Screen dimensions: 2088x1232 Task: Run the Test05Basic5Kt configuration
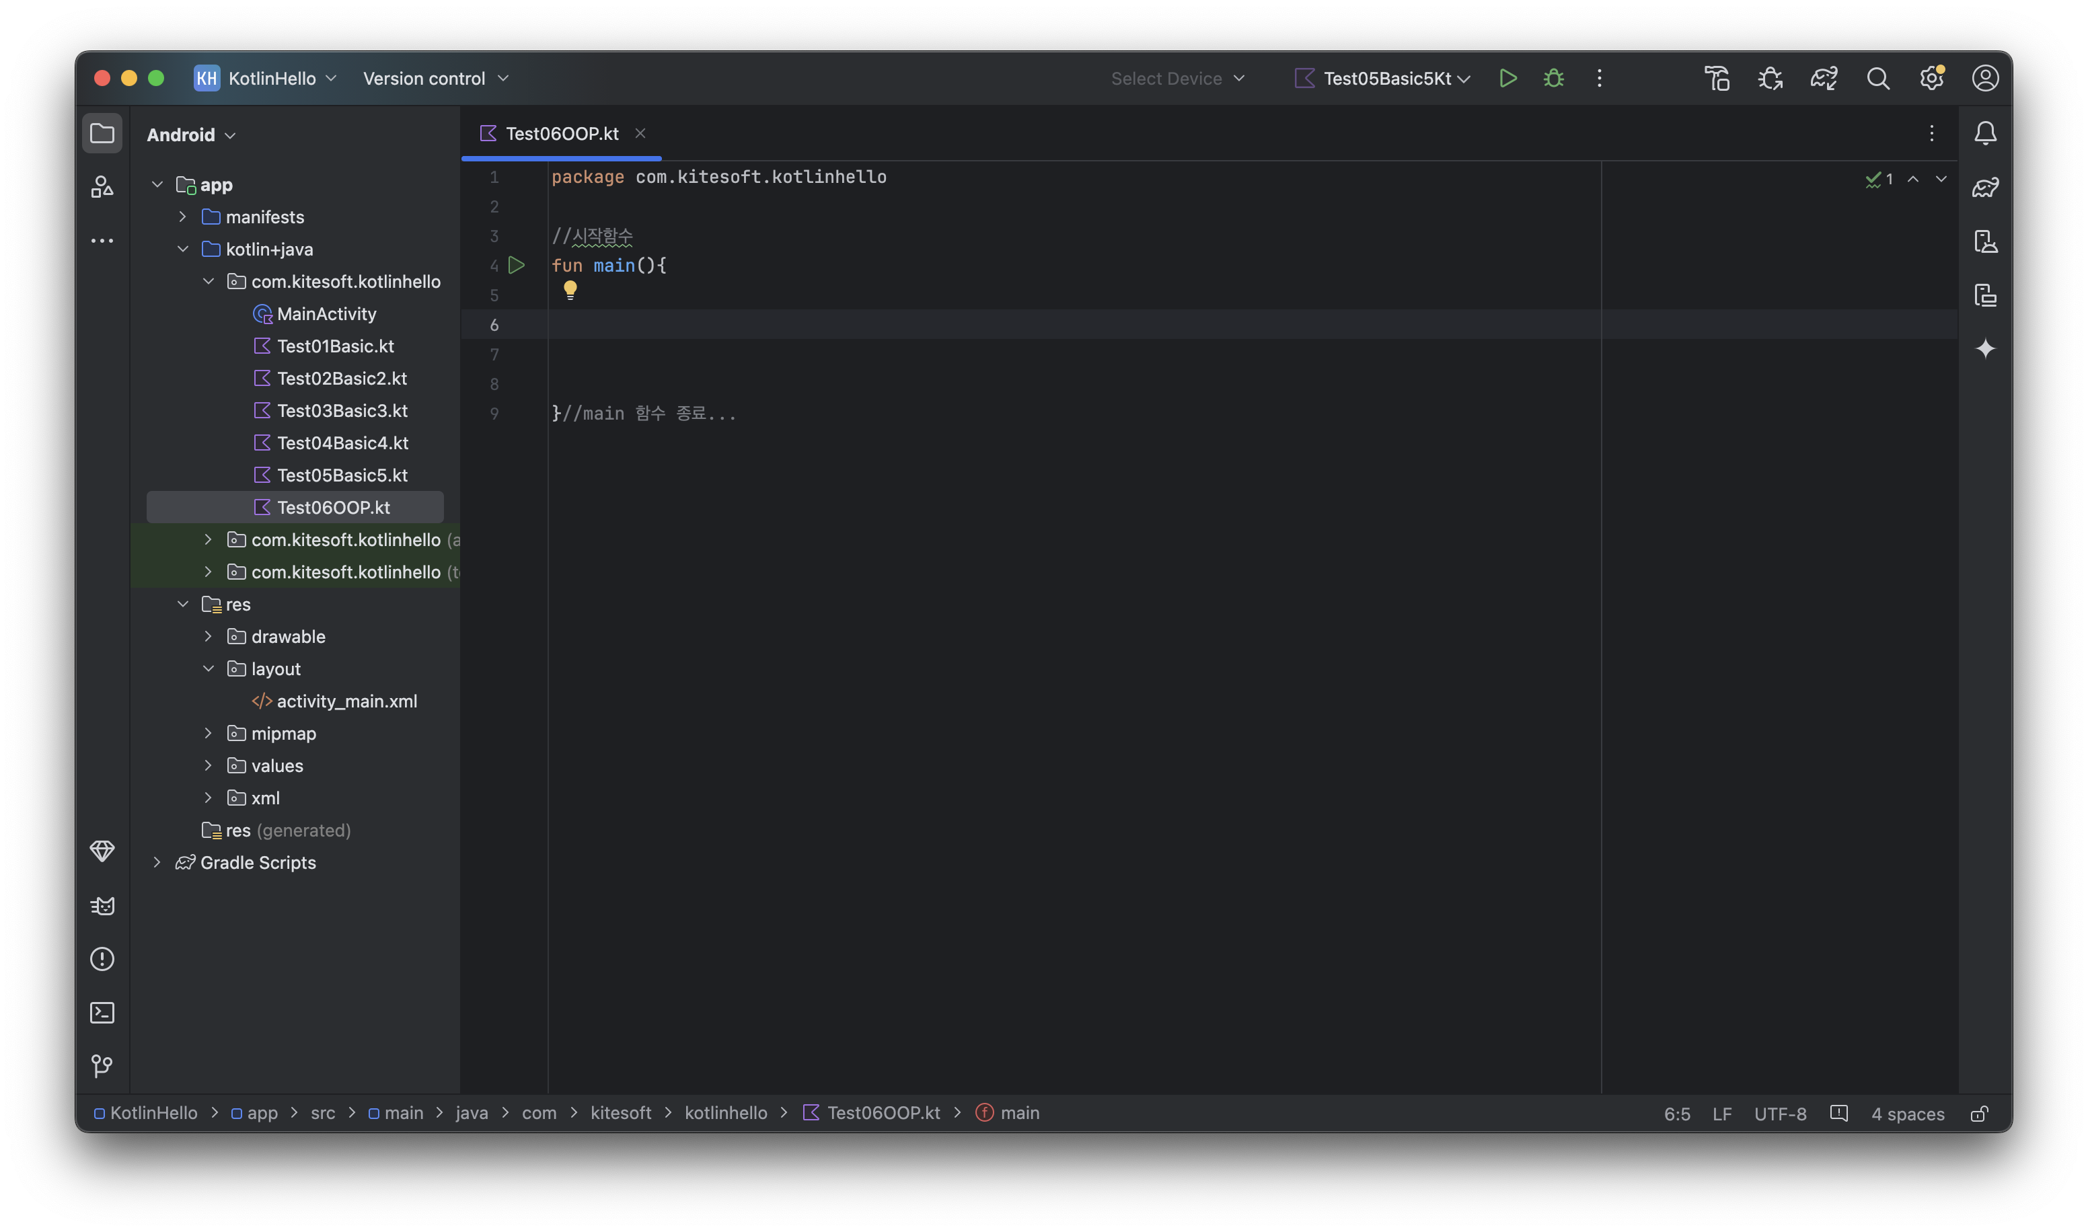click(x=1507, y=78)
